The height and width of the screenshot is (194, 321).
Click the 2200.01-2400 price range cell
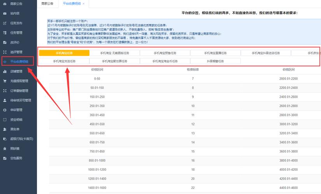(288, 88)
